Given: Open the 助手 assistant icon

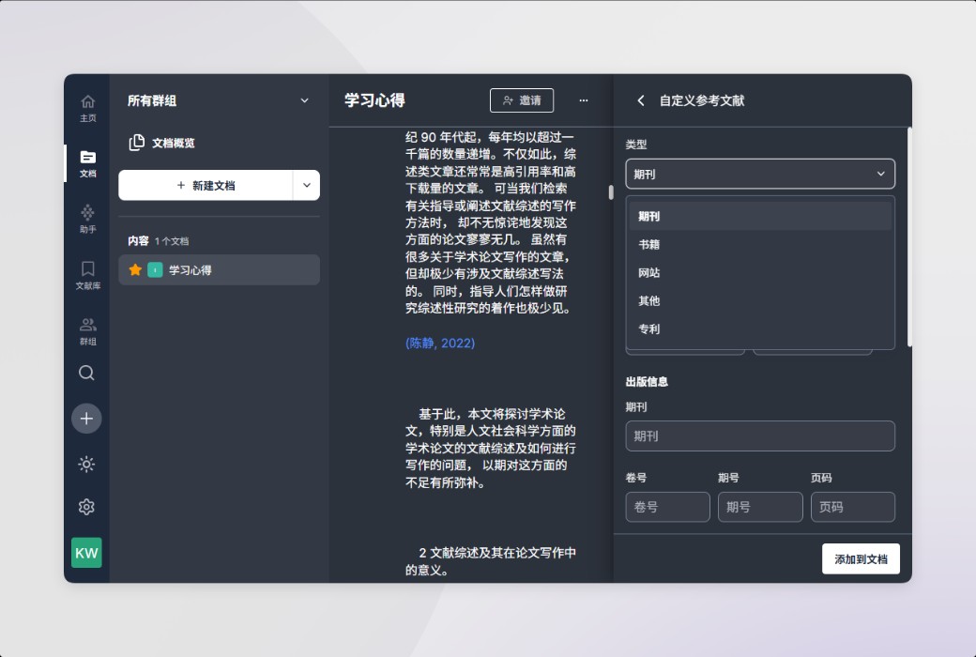Looking at the screenshot, I should [x=88, y=220].
